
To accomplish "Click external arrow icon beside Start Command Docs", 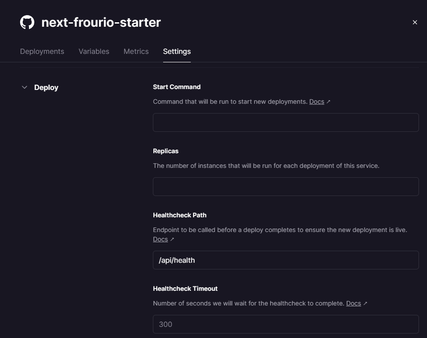I will 328,102.
